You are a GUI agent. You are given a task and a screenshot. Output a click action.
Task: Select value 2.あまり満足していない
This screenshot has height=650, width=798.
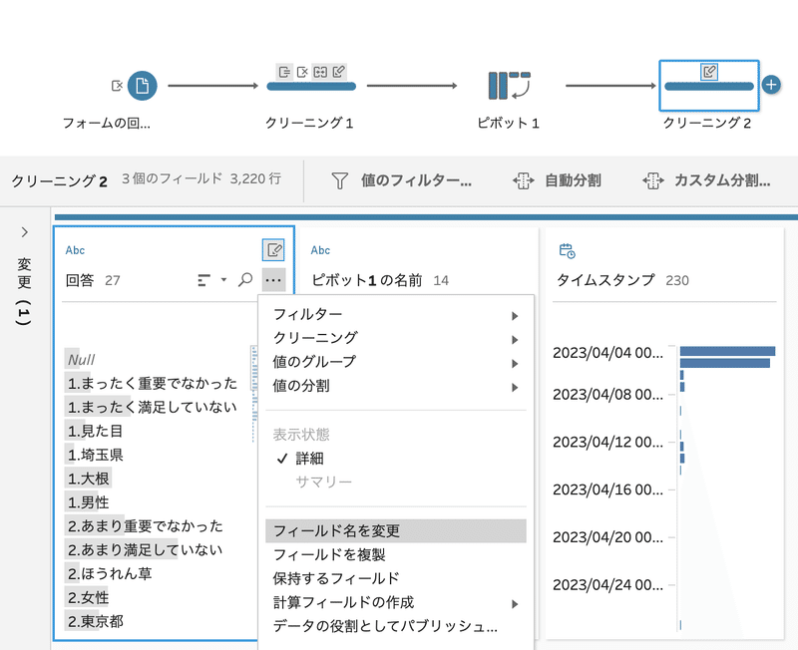[146, 550]
